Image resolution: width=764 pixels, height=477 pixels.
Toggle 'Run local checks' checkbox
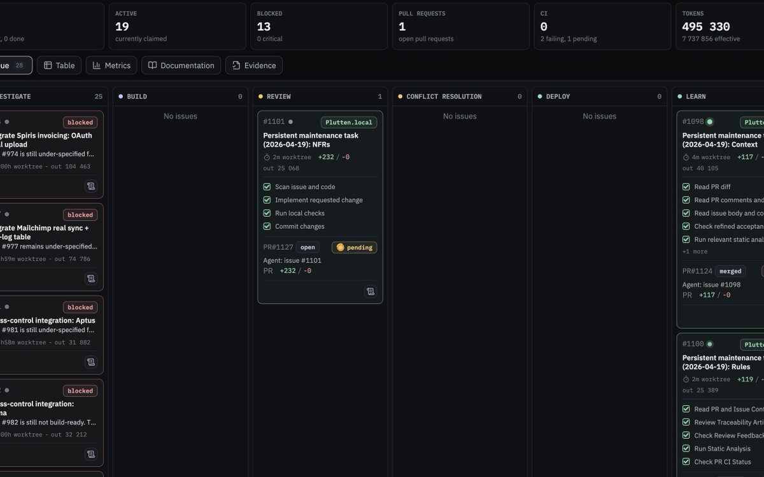(x=267, y=213)
